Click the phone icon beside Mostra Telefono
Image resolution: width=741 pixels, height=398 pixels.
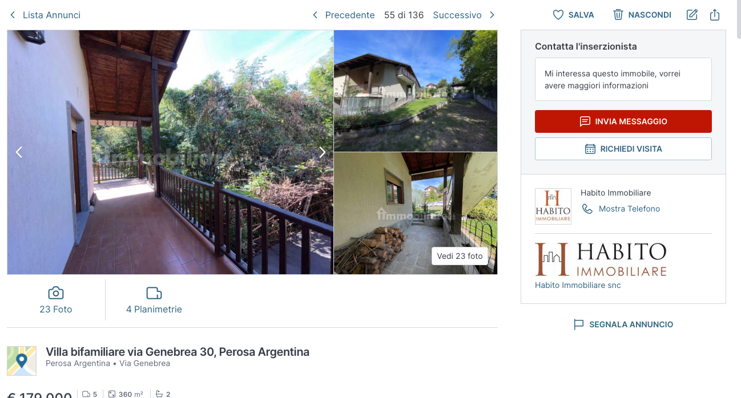coord(587,209)
